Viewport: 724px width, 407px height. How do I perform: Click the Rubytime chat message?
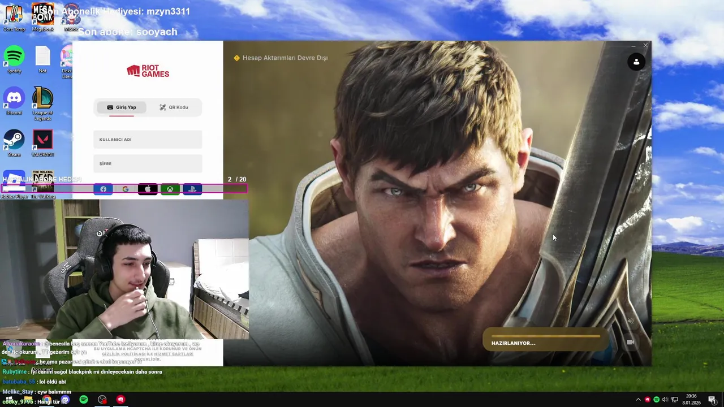tap(82, 372)
